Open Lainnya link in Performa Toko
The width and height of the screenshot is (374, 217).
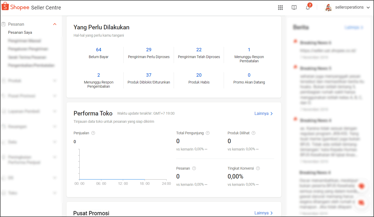click(264, 114)
